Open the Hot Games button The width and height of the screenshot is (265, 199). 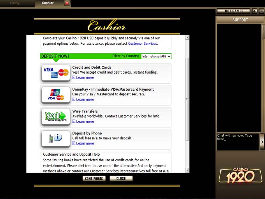coord(233,11)
